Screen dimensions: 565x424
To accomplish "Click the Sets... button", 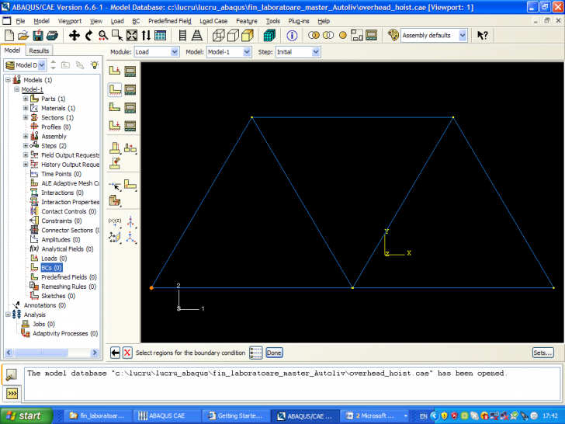I will (542, 353).
